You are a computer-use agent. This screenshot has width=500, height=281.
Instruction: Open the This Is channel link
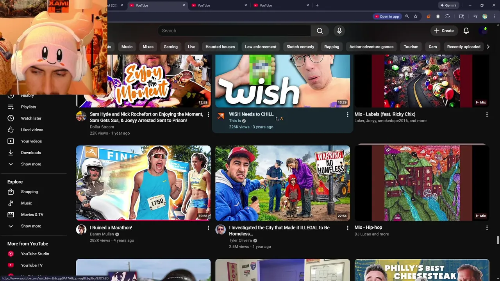(x=235, y=121)
